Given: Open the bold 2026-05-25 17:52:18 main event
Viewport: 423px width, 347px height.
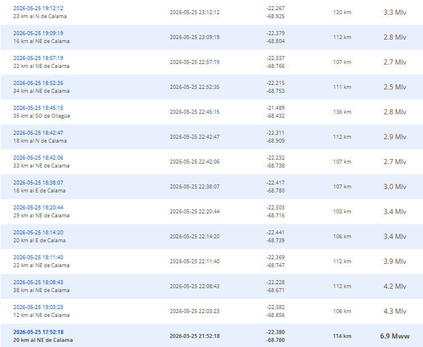Looking at the screenshot, I should [39, 332].
